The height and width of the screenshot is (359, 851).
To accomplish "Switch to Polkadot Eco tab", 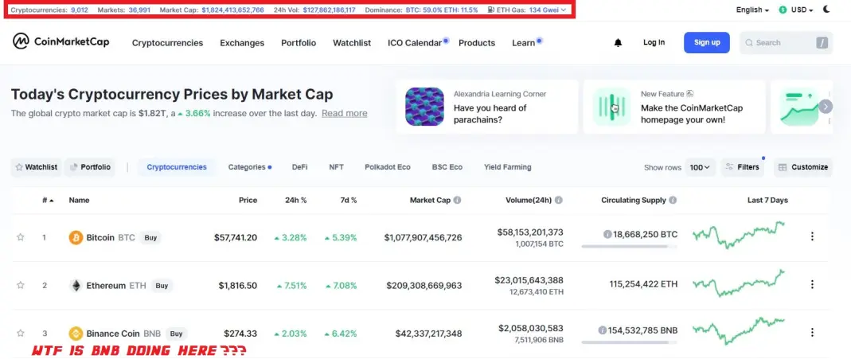I will [388, 167].
